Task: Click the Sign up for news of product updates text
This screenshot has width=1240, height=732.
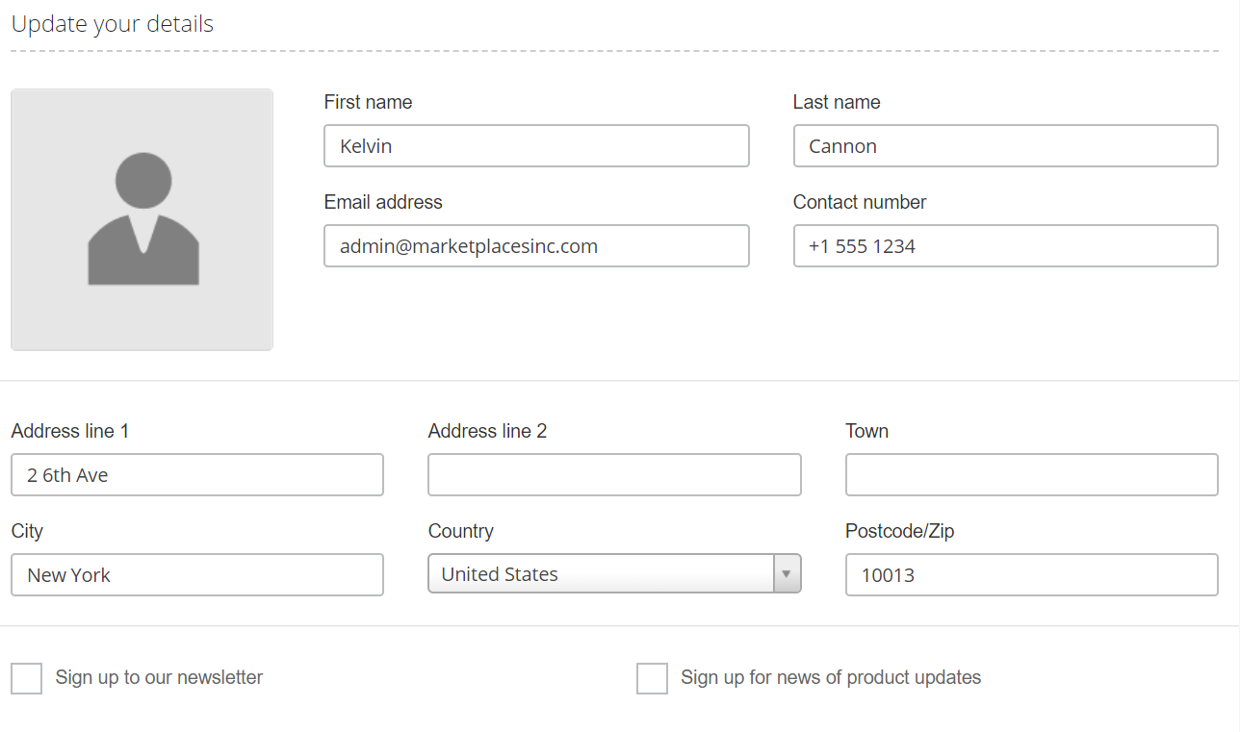Action: click(x=831, y=677)
